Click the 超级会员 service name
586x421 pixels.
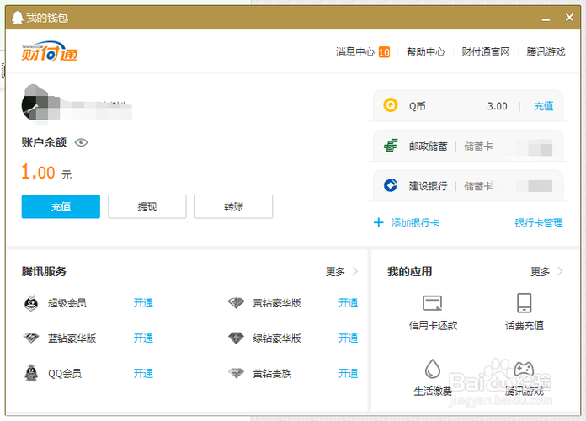click(x=67, y=303)
